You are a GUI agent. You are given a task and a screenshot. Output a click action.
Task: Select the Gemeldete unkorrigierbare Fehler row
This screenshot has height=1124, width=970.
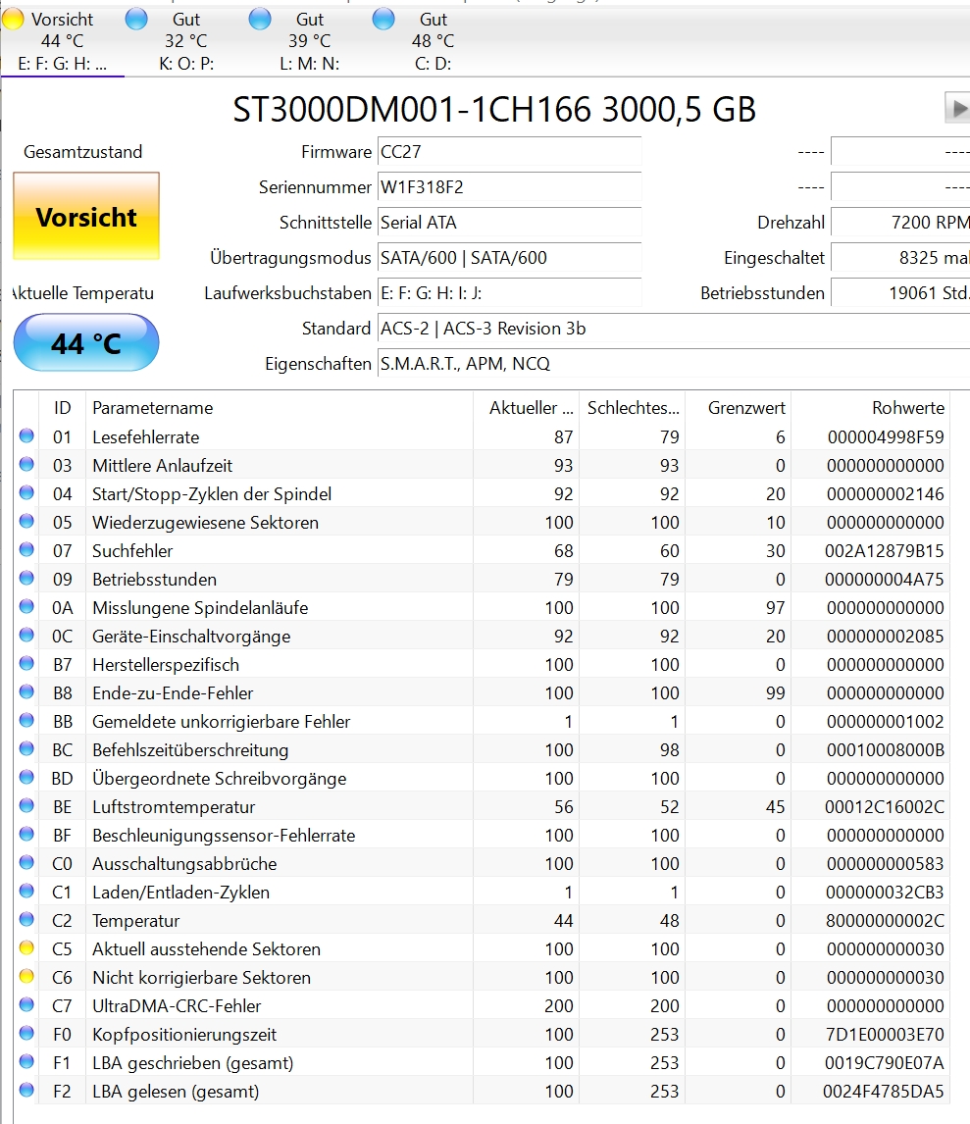pos(221,721)
